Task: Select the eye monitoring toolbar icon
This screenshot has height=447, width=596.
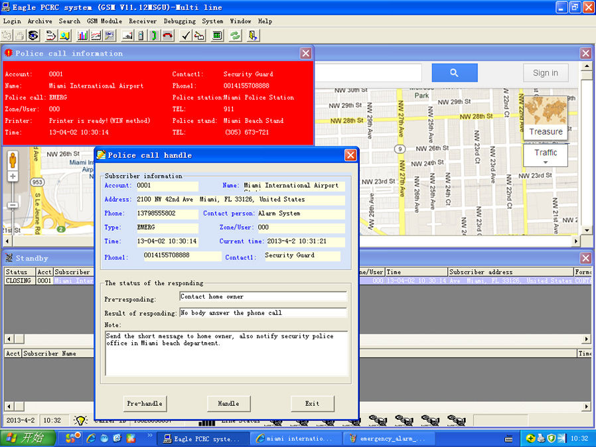Action: (32, 35)
